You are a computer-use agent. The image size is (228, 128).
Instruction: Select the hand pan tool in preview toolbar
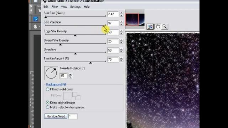(157, 27)
